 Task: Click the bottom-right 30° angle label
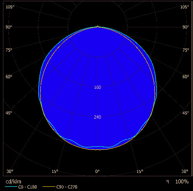[185, 171]
